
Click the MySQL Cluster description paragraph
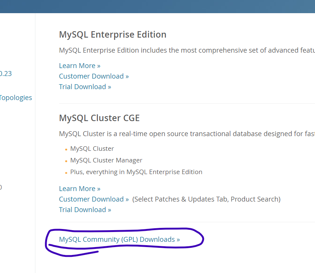tap(187, 134)
